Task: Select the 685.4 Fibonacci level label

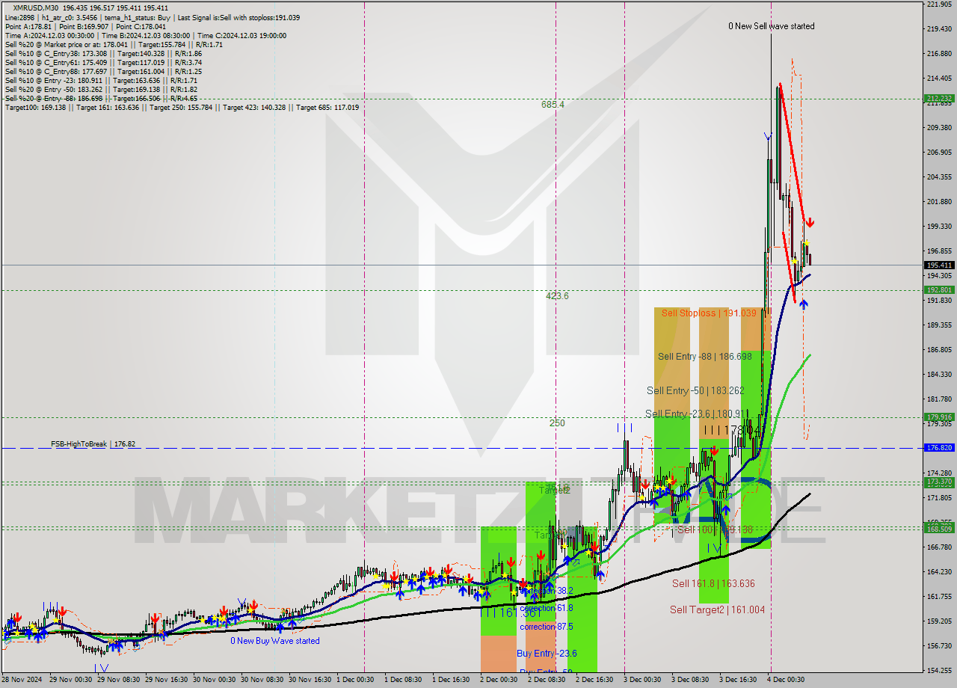Action: point(553,105)
